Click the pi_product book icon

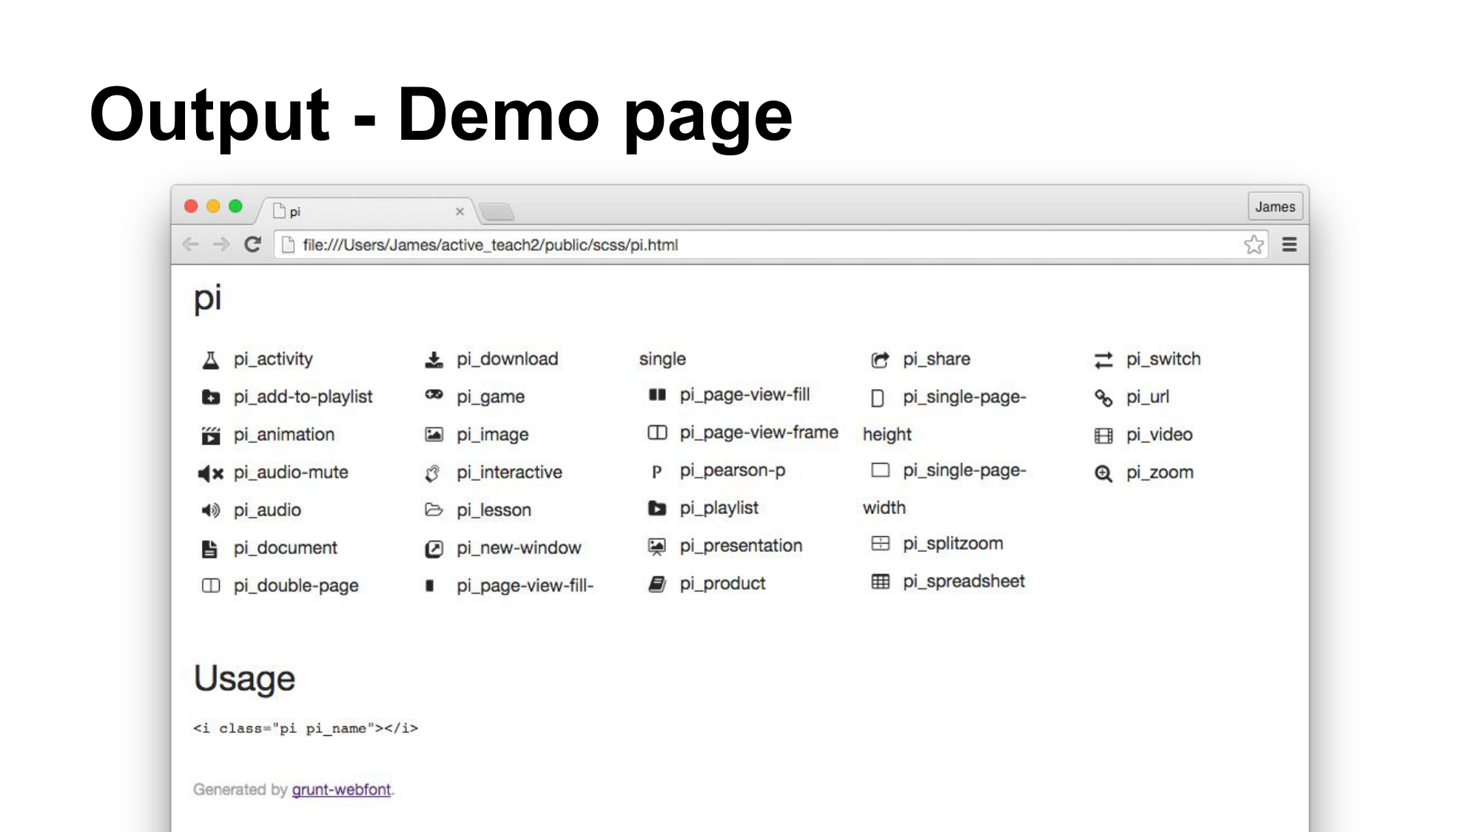click(657, 584)
